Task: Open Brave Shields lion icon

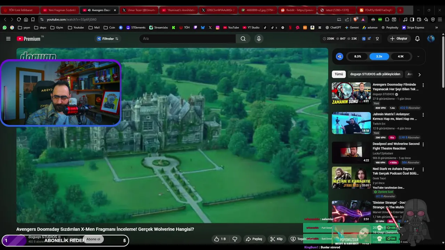Action: [x=356, y=19]
